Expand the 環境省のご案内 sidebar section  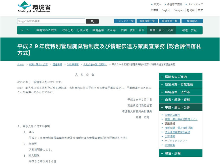[x=181, y=77]
